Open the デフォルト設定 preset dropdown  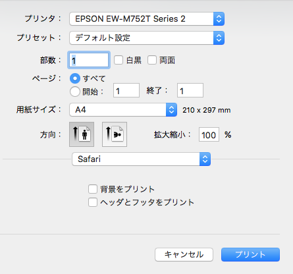[147, 38]
